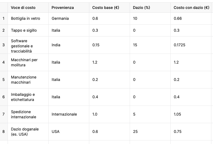The image size is (213, 144).
Task: Click row number 5 in the index column
Action: tap(4, 80)
